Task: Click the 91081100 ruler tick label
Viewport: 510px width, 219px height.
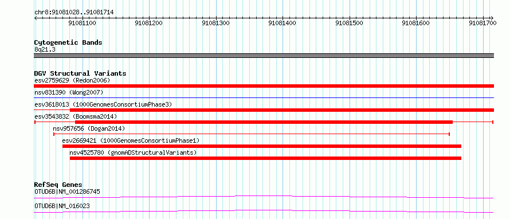Action: coord(83,23)
